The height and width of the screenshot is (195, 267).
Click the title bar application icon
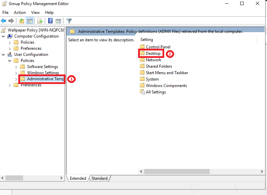4,4
